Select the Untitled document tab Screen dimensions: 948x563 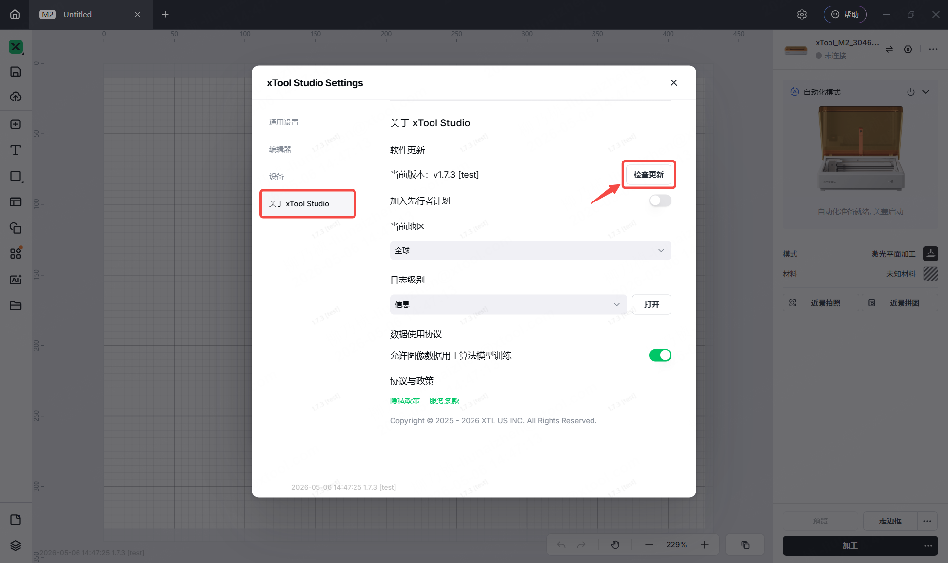[91, 14]
